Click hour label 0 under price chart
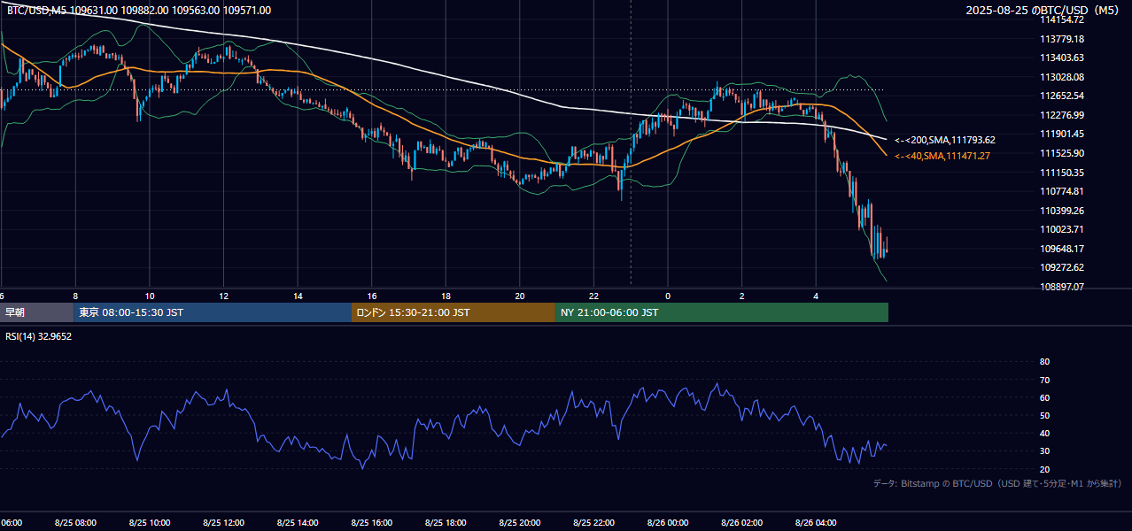Viewport: 1132px width, 531px height. pyautogui.click(x=668, y=296)
